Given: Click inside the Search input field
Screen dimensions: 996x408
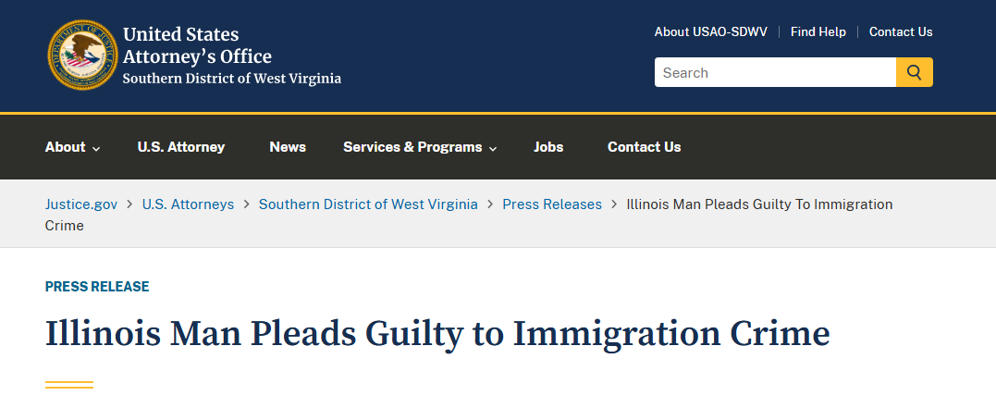Looking at the screenshot, I should click(x=776, y=72).
